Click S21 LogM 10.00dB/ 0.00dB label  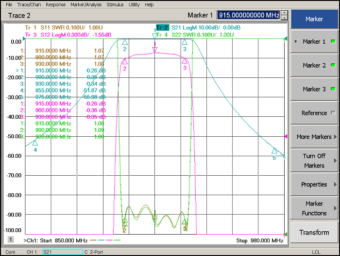click(206, 28)
